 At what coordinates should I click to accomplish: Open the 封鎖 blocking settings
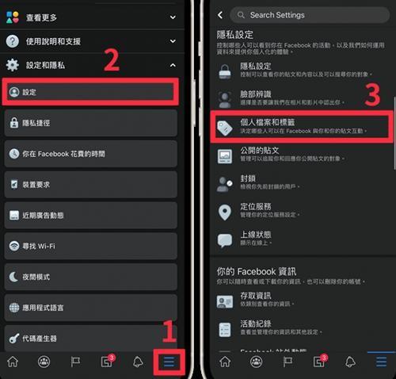(302, 182)
